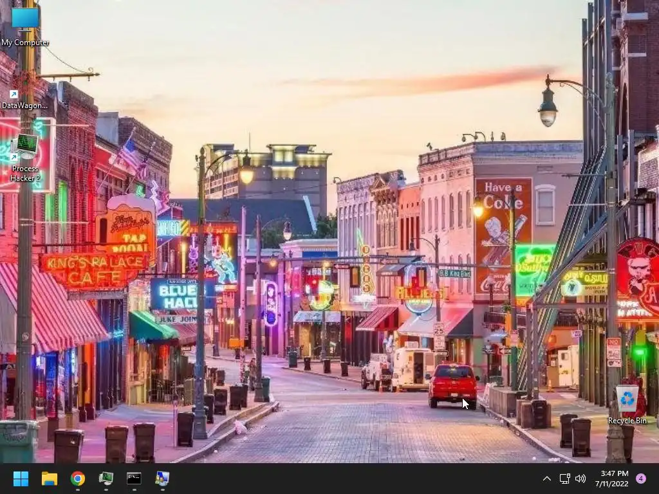This screenshot has width=659, height=494.
Task: Open the Windows Start menu
Action: [x=21, y=479]
